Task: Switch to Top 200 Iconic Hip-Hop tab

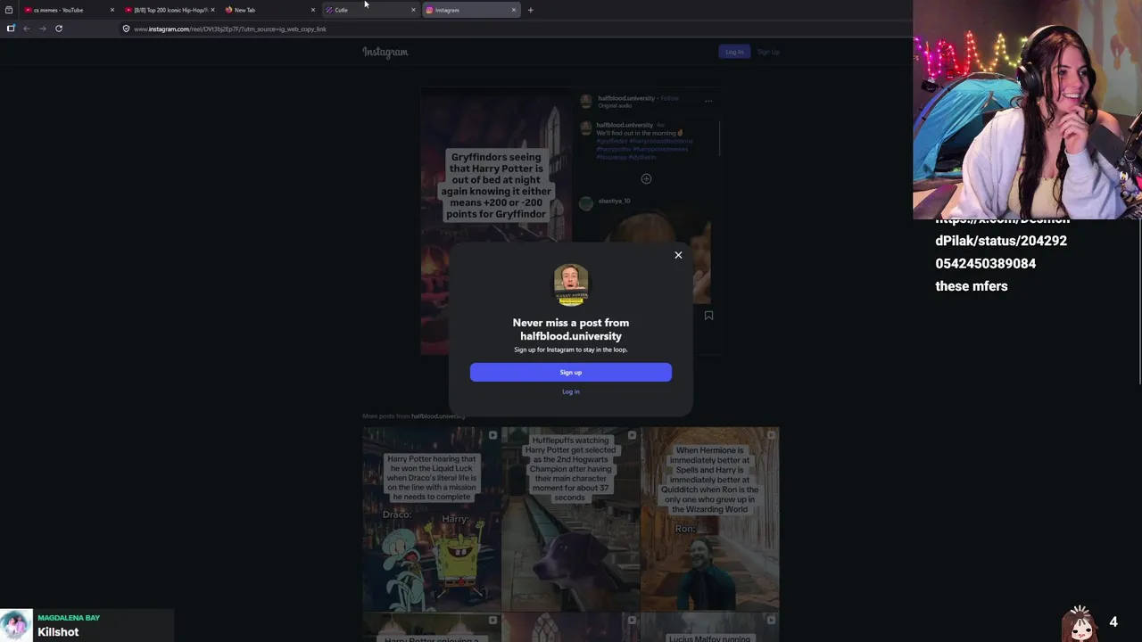Action: tap(169, 10)
